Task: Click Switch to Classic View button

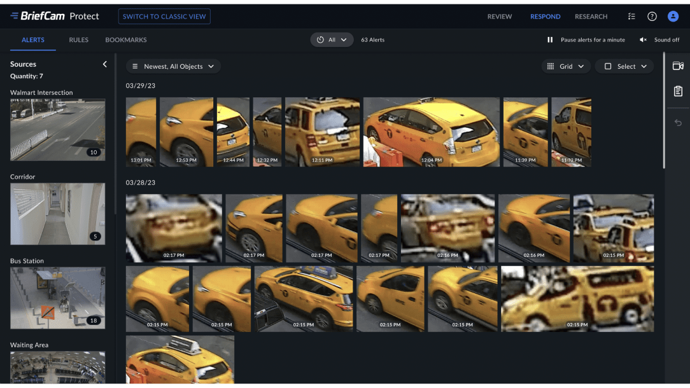Action: pos(164,17)
